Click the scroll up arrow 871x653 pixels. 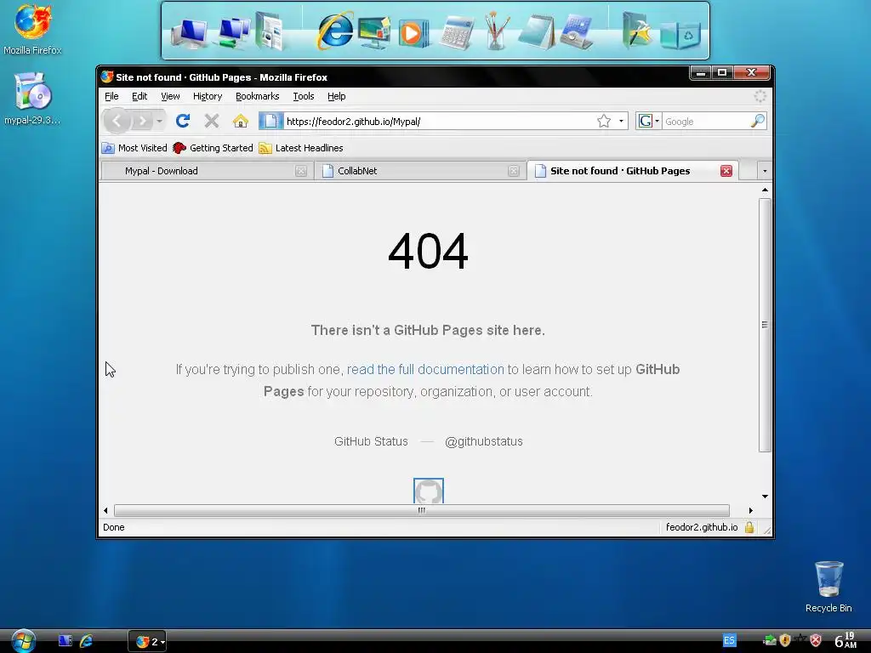[765, 190]
